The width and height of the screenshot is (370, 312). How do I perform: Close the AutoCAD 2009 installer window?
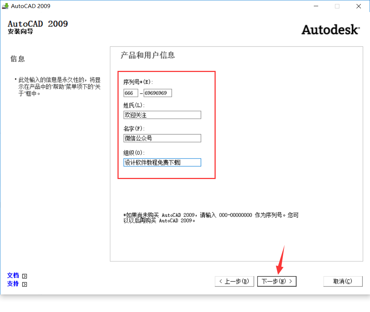pos(358,6)
